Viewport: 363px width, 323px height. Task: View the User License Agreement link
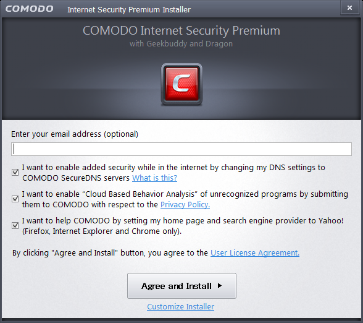click(255, 252)
